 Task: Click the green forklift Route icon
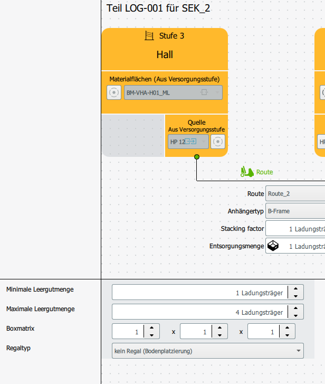pos(247,172)
